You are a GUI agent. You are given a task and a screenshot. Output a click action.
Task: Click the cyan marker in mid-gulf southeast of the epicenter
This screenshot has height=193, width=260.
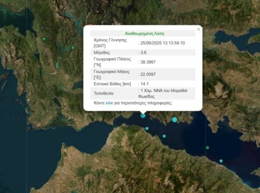coord(164,136)
